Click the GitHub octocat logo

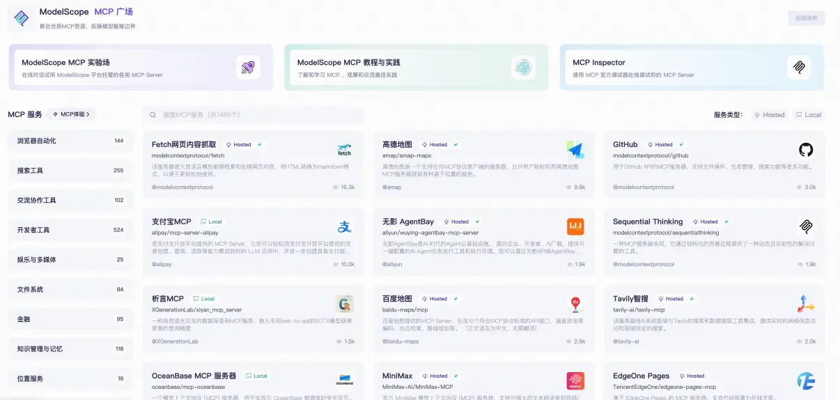pyautogui.click(x=806, y=149)
